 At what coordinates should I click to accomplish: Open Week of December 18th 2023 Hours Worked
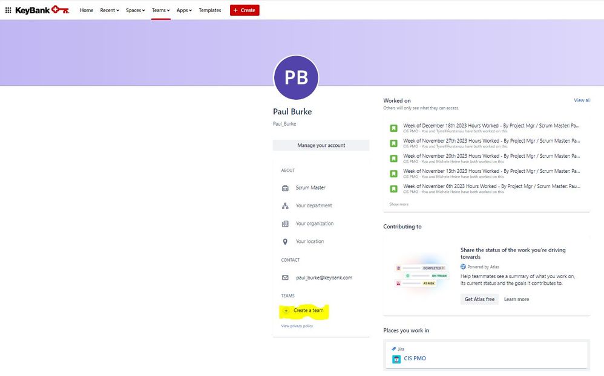pyautogui.click(x=491, y=126)
